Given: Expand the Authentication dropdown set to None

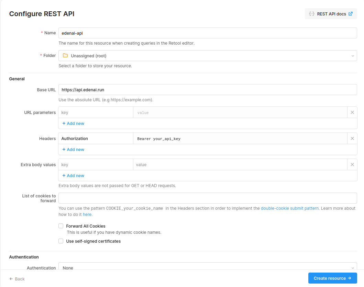Looking at the screenshot, I should tap(207, 268).
